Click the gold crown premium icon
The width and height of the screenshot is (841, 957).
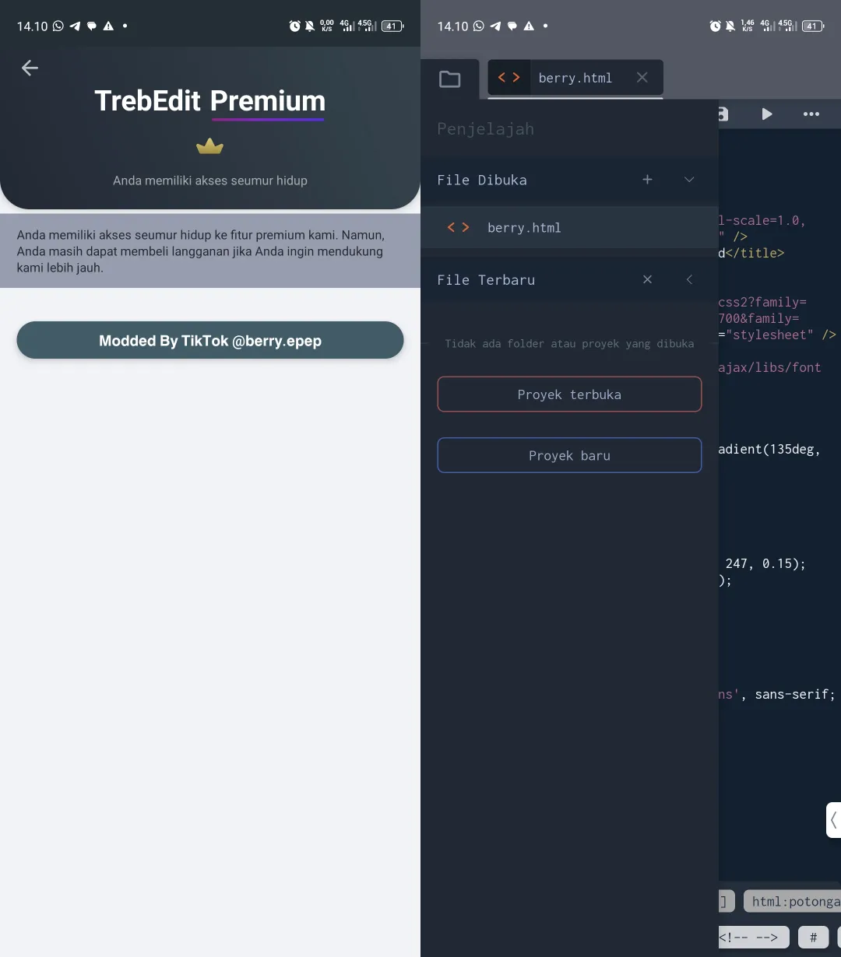point(209,146)
